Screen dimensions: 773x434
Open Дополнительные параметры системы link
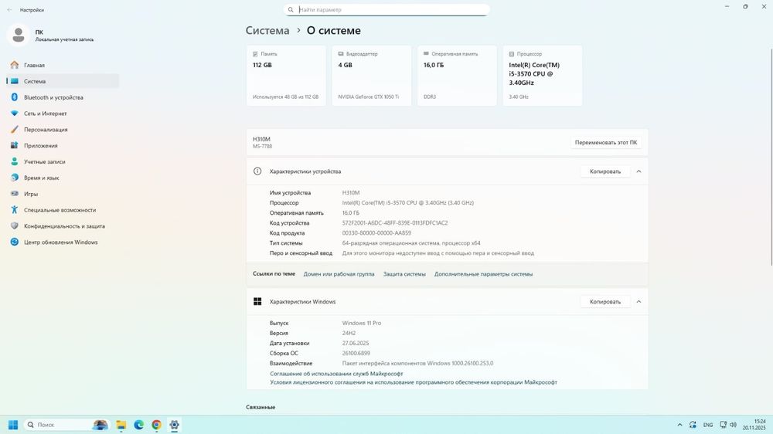[x=483, y=274]
